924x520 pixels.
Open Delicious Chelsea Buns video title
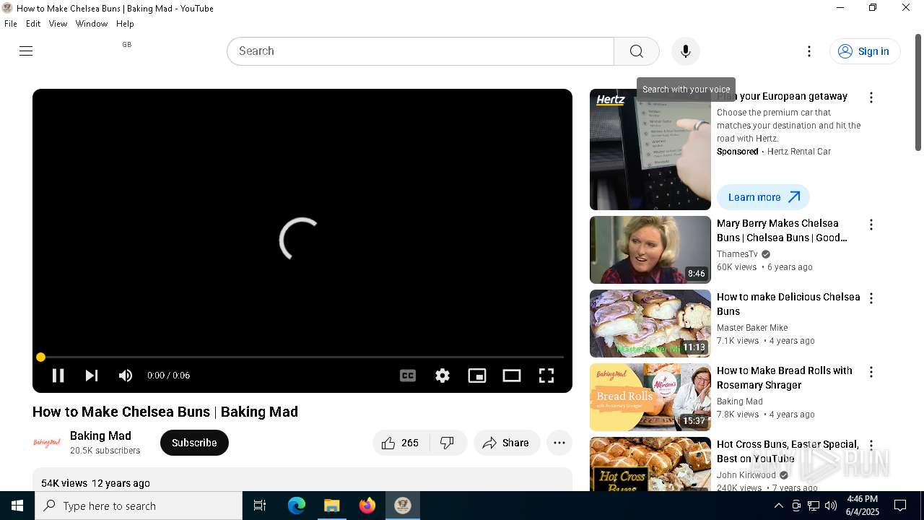788,304
